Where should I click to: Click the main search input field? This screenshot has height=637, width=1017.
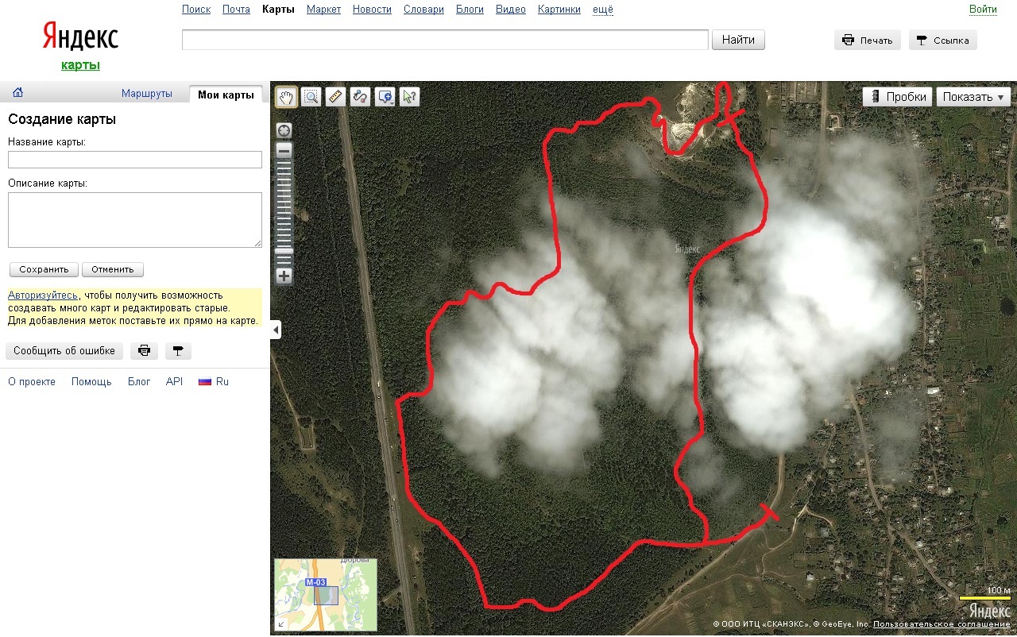[x=445, y=40]
